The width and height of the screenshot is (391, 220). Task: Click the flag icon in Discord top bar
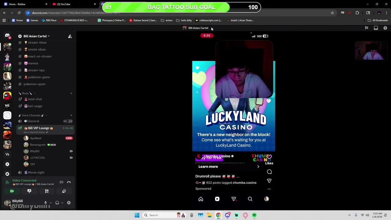(x=367, y=28)
